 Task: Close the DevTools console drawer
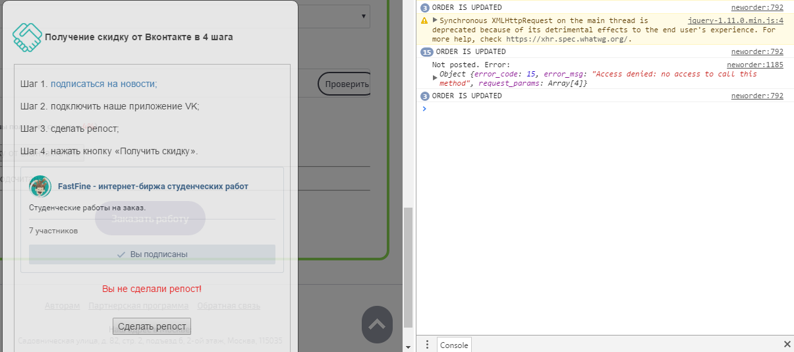pos(787,344)
